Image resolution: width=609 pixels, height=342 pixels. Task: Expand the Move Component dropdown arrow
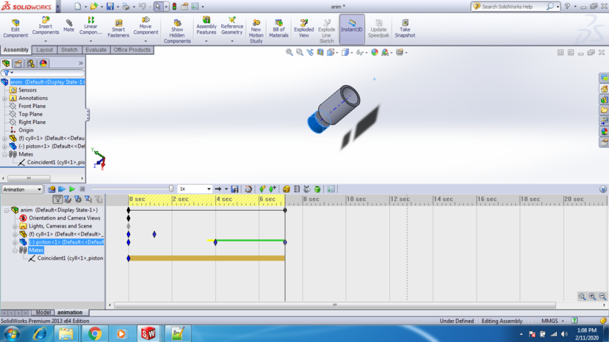click(145, 41)
